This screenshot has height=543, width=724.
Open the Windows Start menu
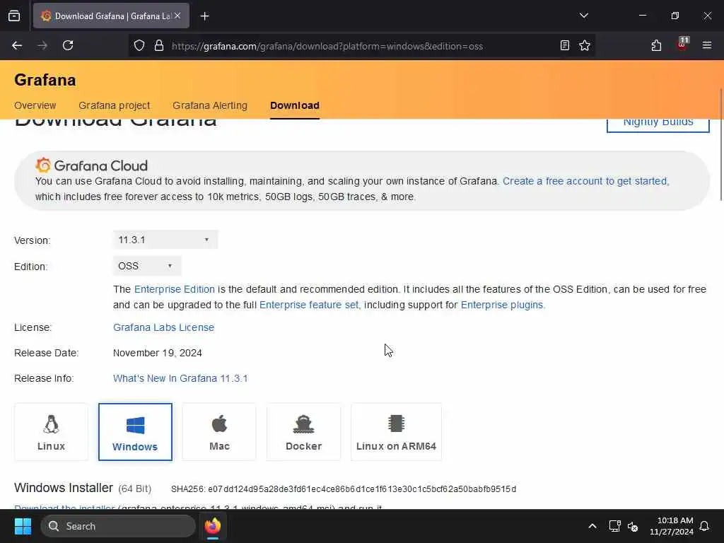tap(23, 526)
